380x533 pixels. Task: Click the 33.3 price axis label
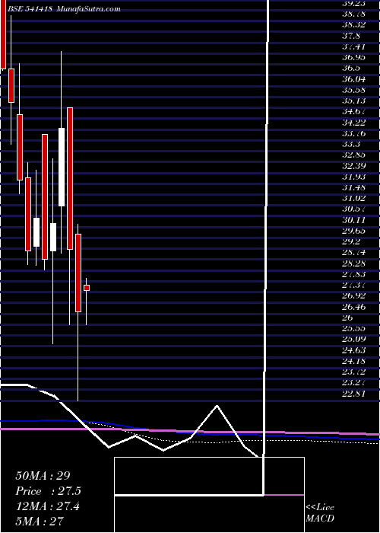351,144
